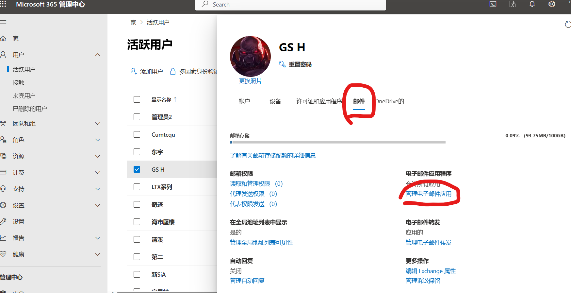Check the box for LTX系列
The image size is (571, 293).
(x=137, y=187)
